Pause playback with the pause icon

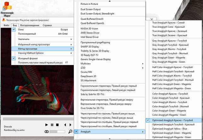(x=52, y=125)
